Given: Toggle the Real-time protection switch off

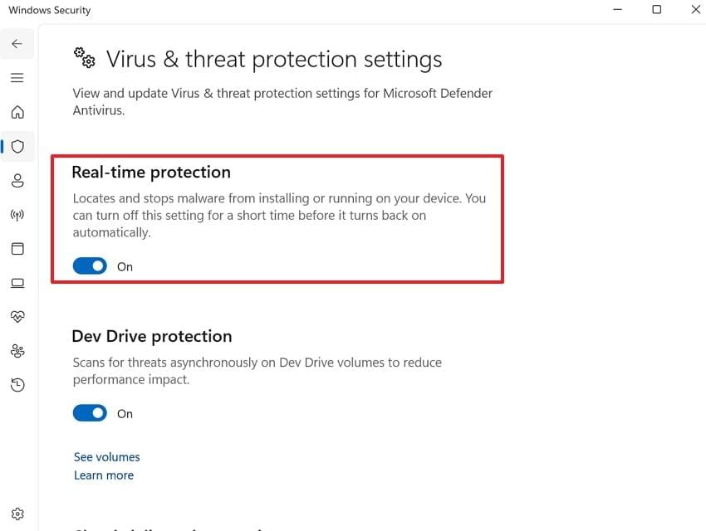Looking at the screenshot, I should [90, 265].
